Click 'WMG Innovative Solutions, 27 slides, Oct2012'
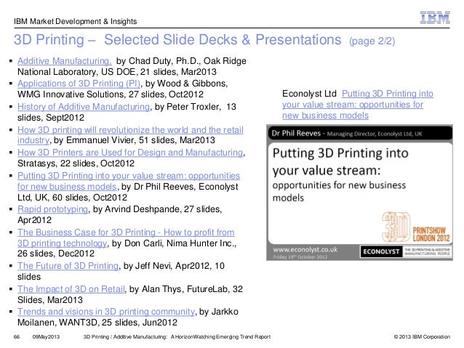The height and width of the screenshot is (348, 464). [111, 94]
